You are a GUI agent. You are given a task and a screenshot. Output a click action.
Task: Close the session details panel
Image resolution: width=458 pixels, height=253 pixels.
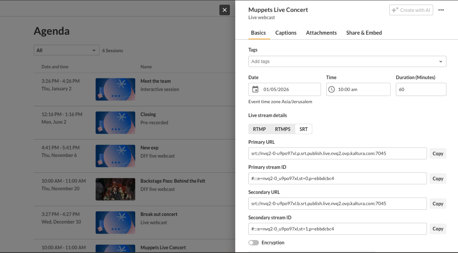(x=225, y=10)
